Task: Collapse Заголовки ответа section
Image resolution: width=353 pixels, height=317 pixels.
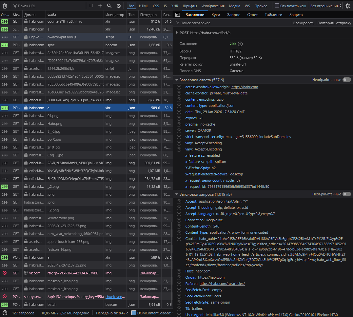Action: (177, 80)
